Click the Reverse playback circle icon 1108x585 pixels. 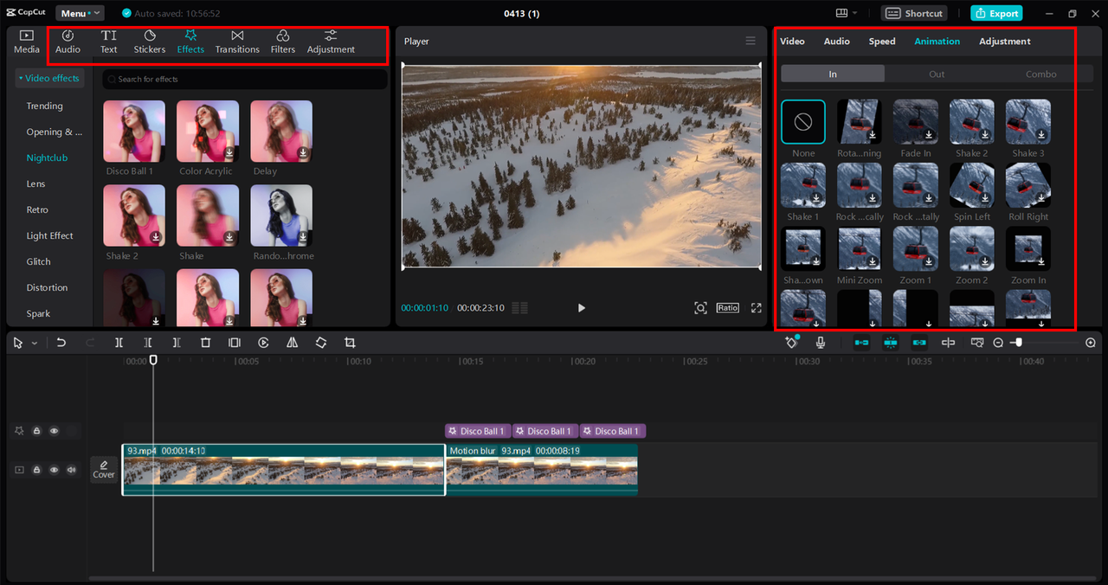click(263, 343)
